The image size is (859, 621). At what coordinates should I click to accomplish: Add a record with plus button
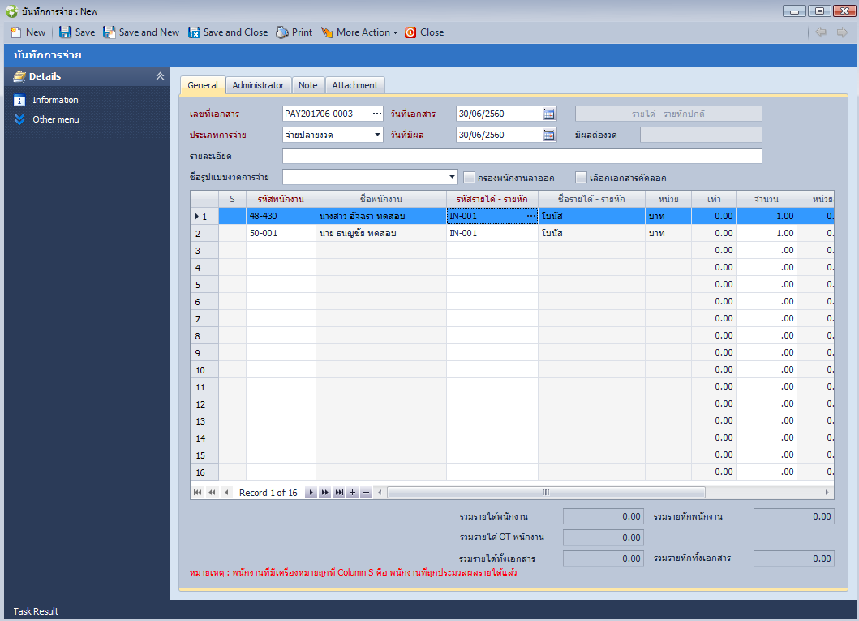coord(352,492)
